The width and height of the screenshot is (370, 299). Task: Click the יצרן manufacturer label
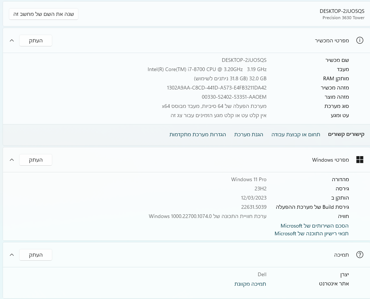click(x=345, y=274)
